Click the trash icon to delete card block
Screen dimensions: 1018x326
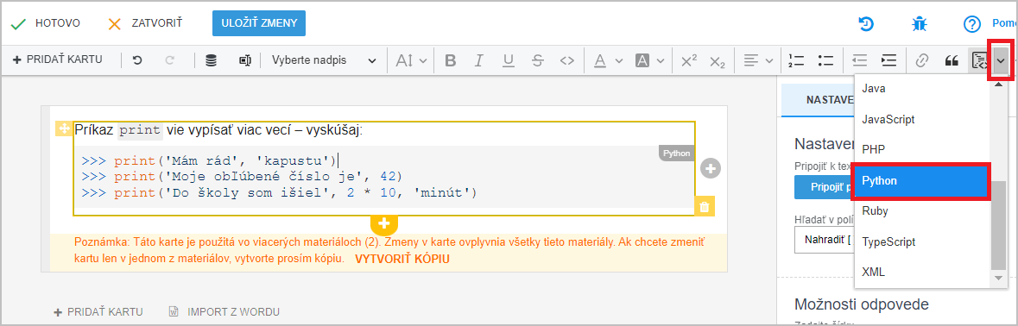click(x=705, y=207)
